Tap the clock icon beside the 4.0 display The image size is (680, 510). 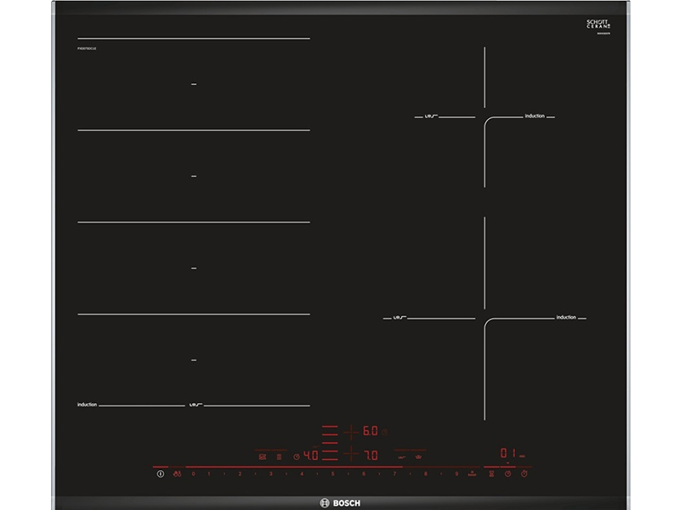(x=297, y=456)
